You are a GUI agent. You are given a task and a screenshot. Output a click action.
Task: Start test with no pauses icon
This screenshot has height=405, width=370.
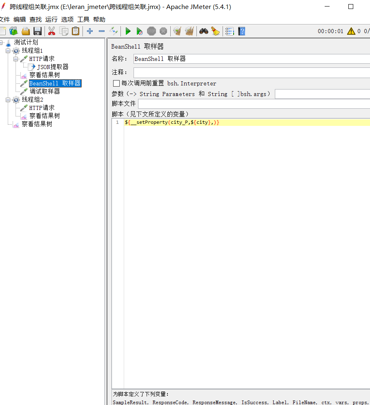(x=140, y=31)
